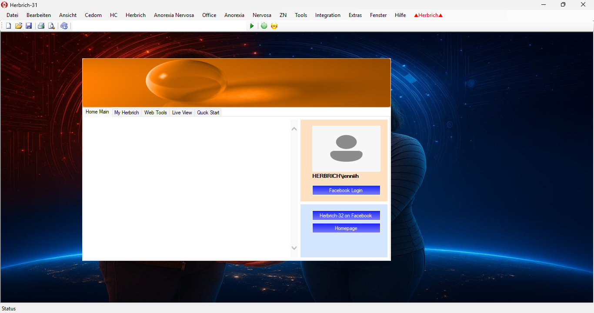Open the Anorexia Nervosa menu

click(174, 15)
